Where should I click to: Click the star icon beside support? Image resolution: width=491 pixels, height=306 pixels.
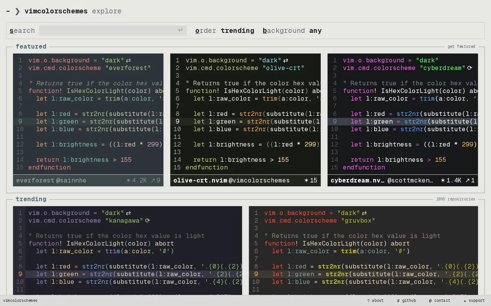coord(465,301)
